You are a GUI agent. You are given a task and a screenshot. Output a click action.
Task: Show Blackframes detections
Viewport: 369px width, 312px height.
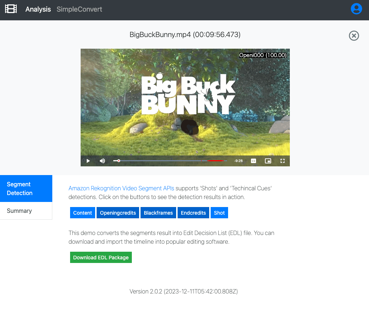click(158, 213)
